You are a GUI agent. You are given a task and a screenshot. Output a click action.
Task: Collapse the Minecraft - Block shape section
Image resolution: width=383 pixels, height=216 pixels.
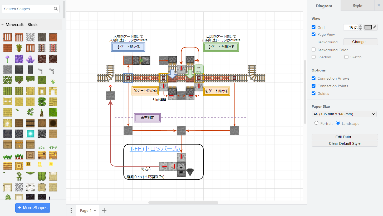[22, 24]
